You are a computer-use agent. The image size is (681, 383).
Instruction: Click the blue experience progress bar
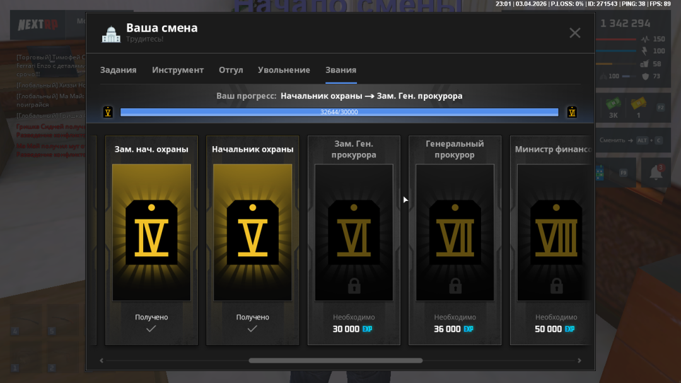[x=339, y=112]
